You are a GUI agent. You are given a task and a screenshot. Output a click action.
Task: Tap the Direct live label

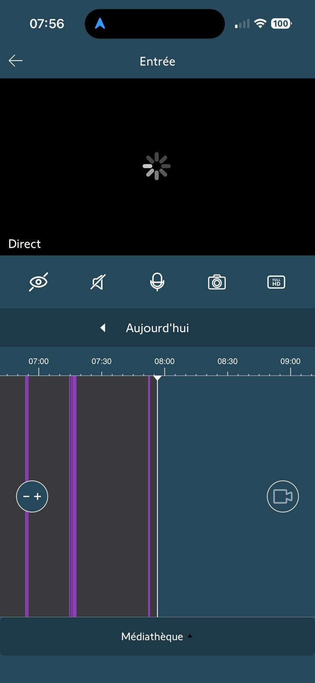[24, 244]
